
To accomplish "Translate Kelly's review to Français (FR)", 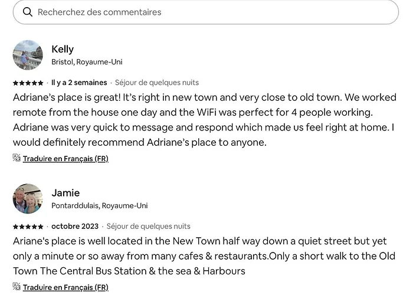I will [x=65, y=158].
